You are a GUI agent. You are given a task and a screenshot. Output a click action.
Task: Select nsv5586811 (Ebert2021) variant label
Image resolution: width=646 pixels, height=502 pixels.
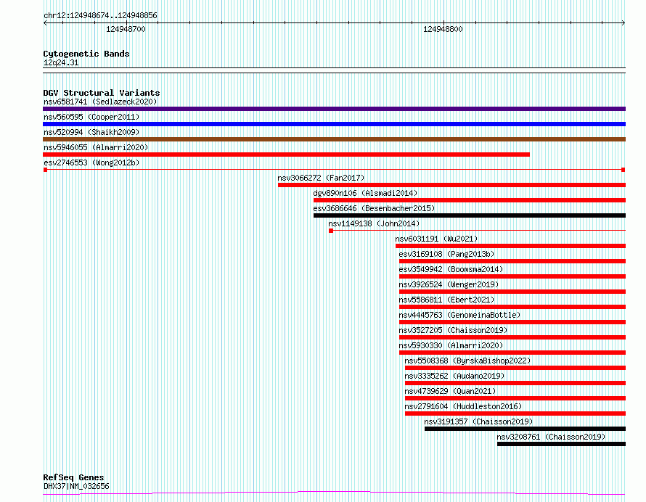(x=446, y=300)
